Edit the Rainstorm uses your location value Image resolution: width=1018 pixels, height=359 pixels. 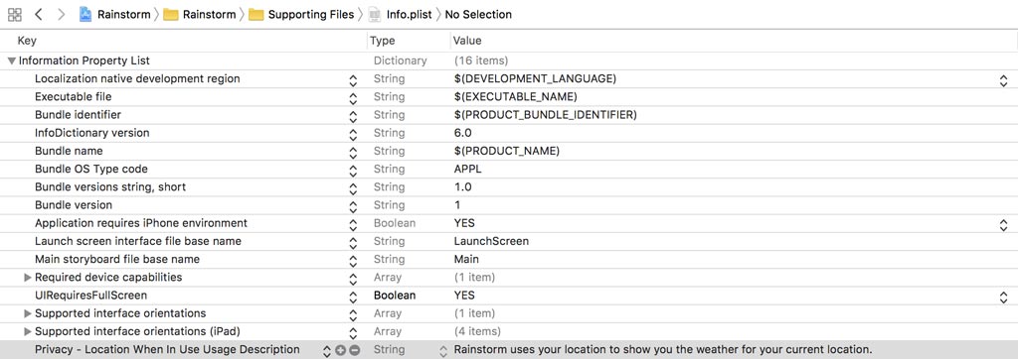pyautogui.click(x=663, y=349)
